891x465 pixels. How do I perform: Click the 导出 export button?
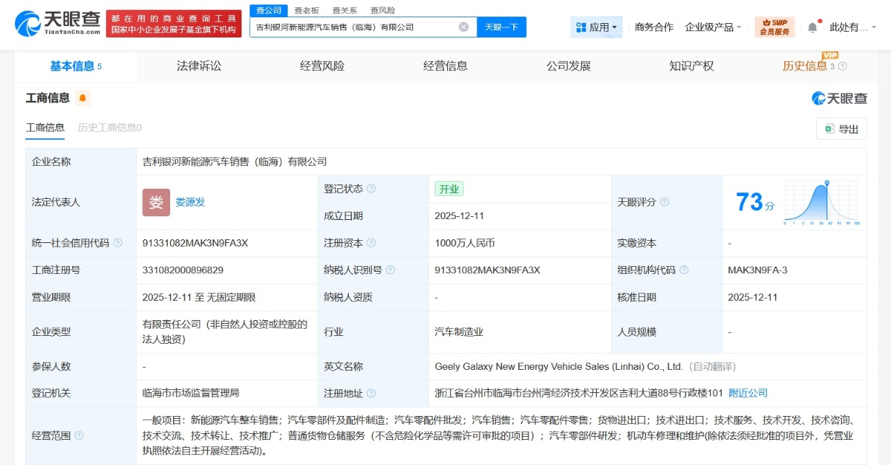tap(841, 129)
